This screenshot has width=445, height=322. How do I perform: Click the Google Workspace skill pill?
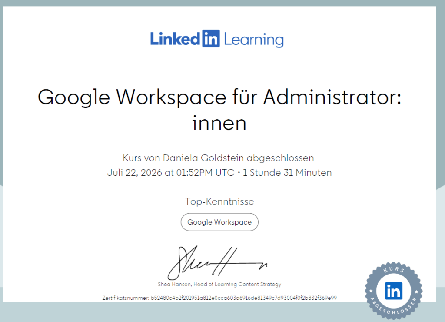click(x=219, y=222)
